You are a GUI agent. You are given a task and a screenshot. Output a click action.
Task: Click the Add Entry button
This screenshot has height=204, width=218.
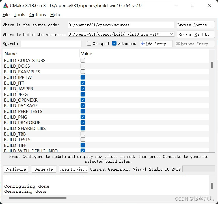point(156,44)
